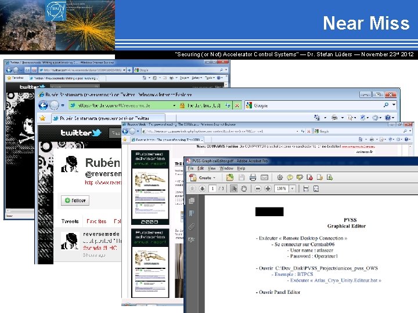Choose the Hand tool in Acrobat
This screenshot has width=418, height=313.
coord(244,189)
